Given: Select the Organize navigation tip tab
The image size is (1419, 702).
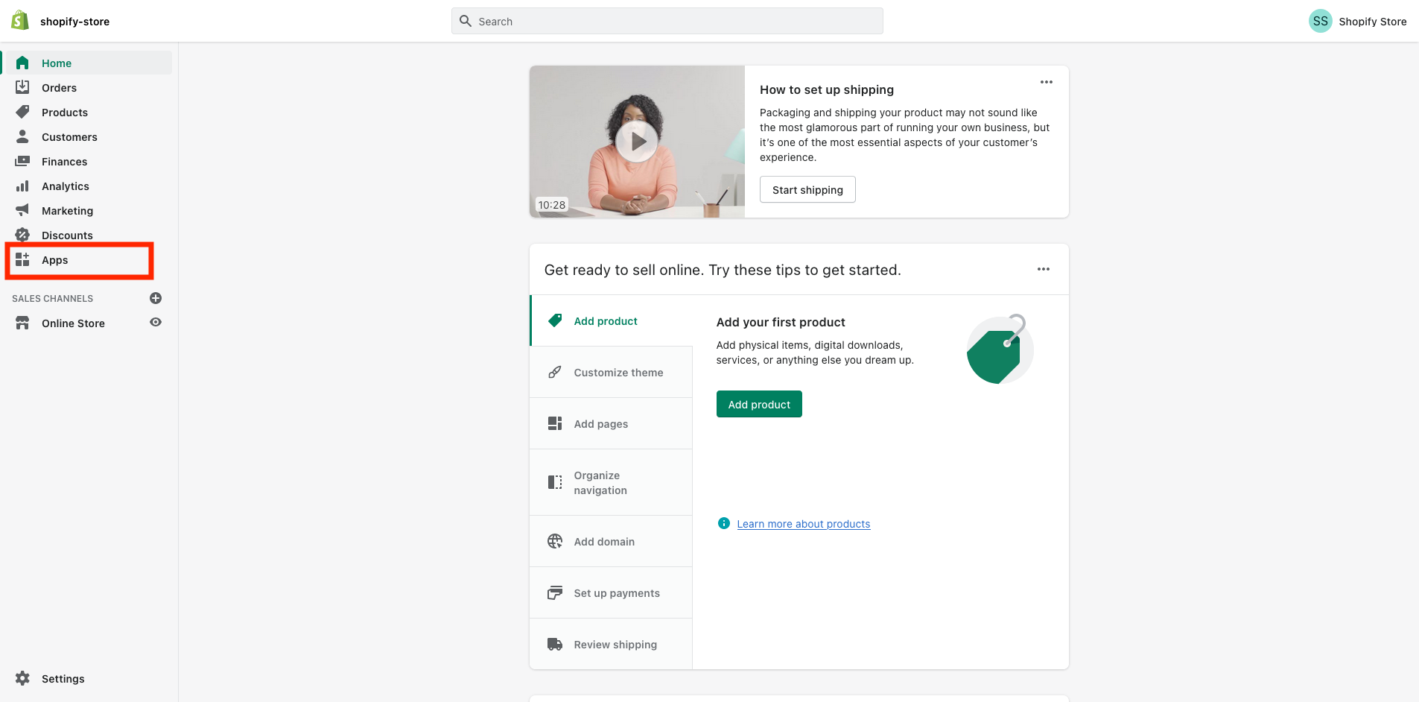Looking at the screenshot, I should (611, 482).
